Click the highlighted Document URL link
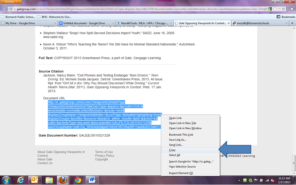The image size is (296, 185). (105, 115)
